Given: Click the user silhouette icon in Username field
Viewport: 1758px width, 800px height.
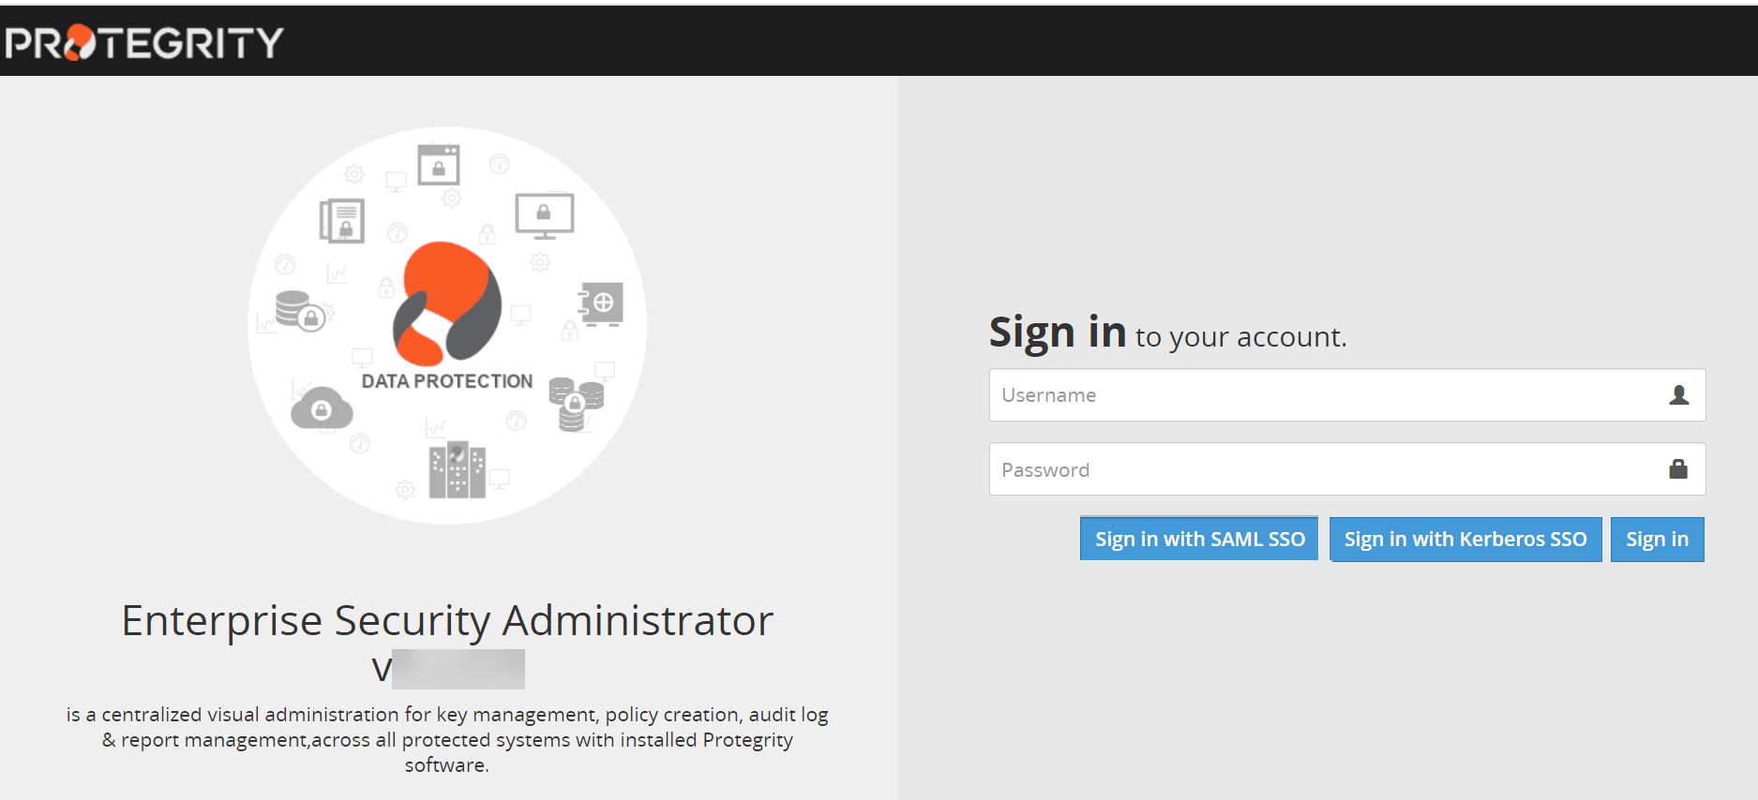Looking at the screenshot, I should (x=1678, y=395).
